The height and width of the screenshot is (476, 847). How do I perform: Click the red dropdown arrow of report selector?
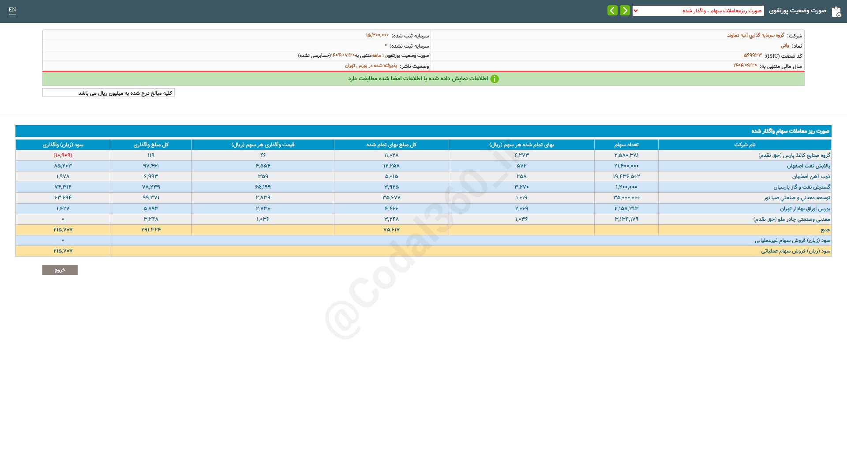click(x=636, y=11)
